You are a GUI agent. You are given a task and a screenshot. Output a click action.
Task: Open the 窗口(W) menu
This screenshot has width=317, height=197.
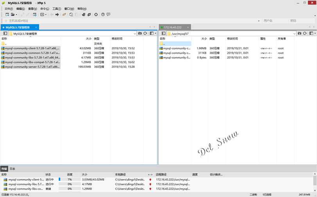(69, 9)
